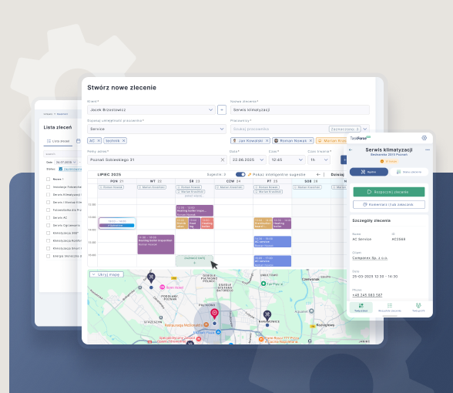Open the calendar view icon in Lista zleceń
This screenshot has height=393, width=453.
[x=79, y=141]
